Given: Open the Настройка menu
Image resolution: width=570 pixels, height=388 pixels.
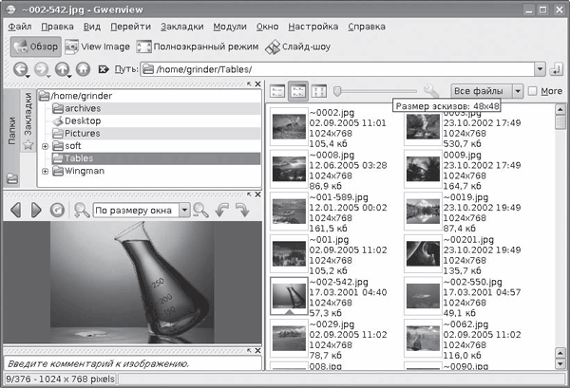Looking at the screenshot, I should click(x=314, y=25).
